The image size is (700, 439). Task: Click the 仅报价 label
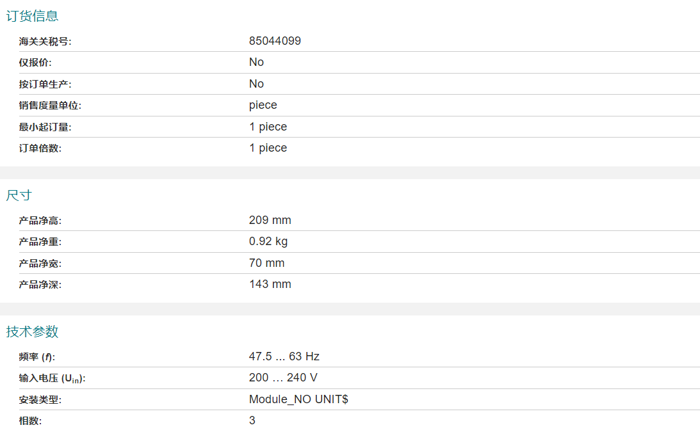(x=35, y=63)
